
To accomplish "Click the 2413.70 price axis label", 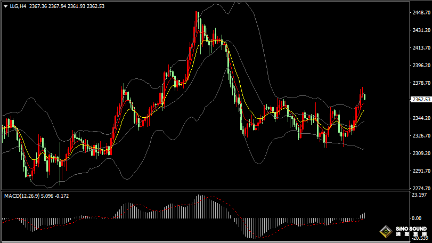I will point(421,48).
